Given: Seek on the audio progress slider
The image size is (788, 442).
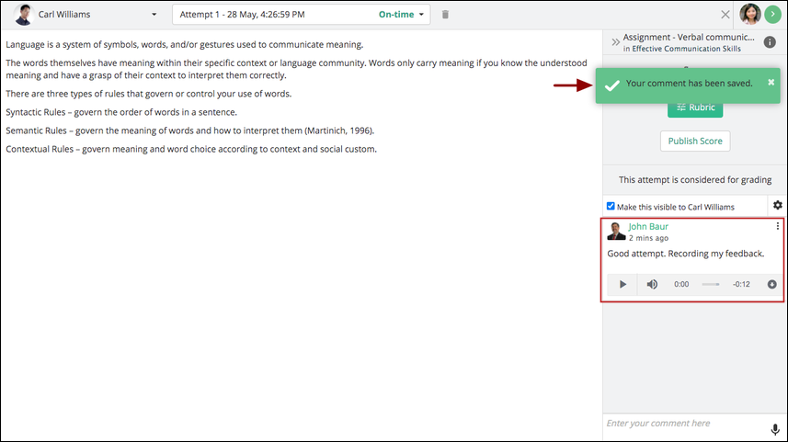Looking at the screenshot, I should click(x=710, y=284).
